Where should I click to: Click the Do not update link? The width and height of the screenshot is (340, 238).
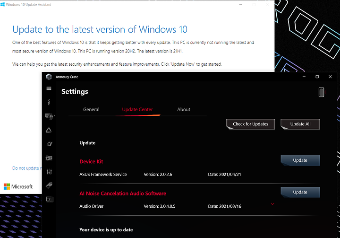pos(27,168)
